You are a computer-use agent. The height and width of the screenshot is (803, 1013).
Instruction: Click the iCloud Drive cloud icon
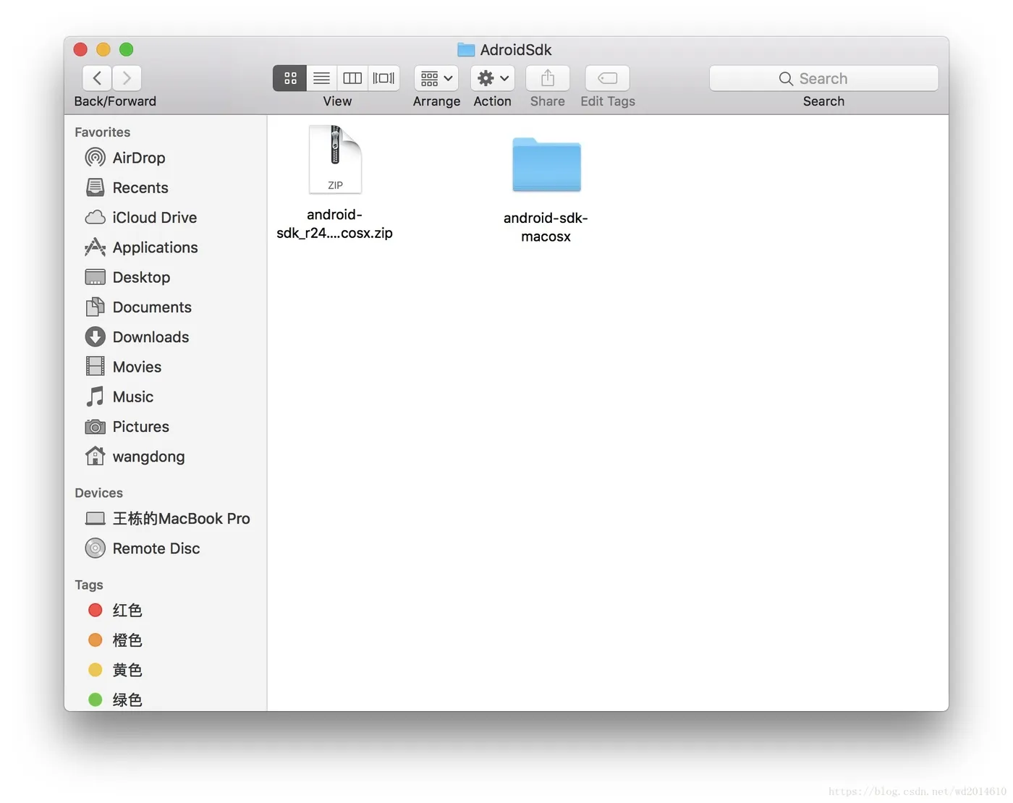tap(95, 217)
